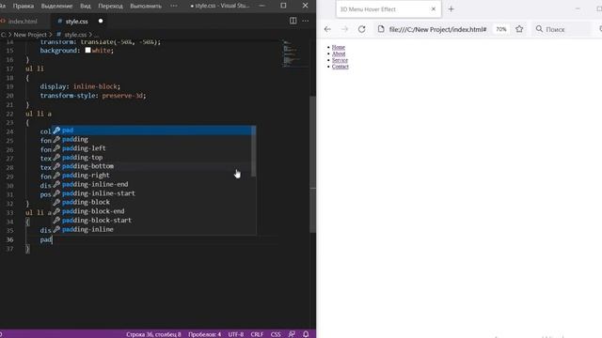Open the editor more actions ellipsis
Screen dimensions: 602x338
click(x=305, y=21)
